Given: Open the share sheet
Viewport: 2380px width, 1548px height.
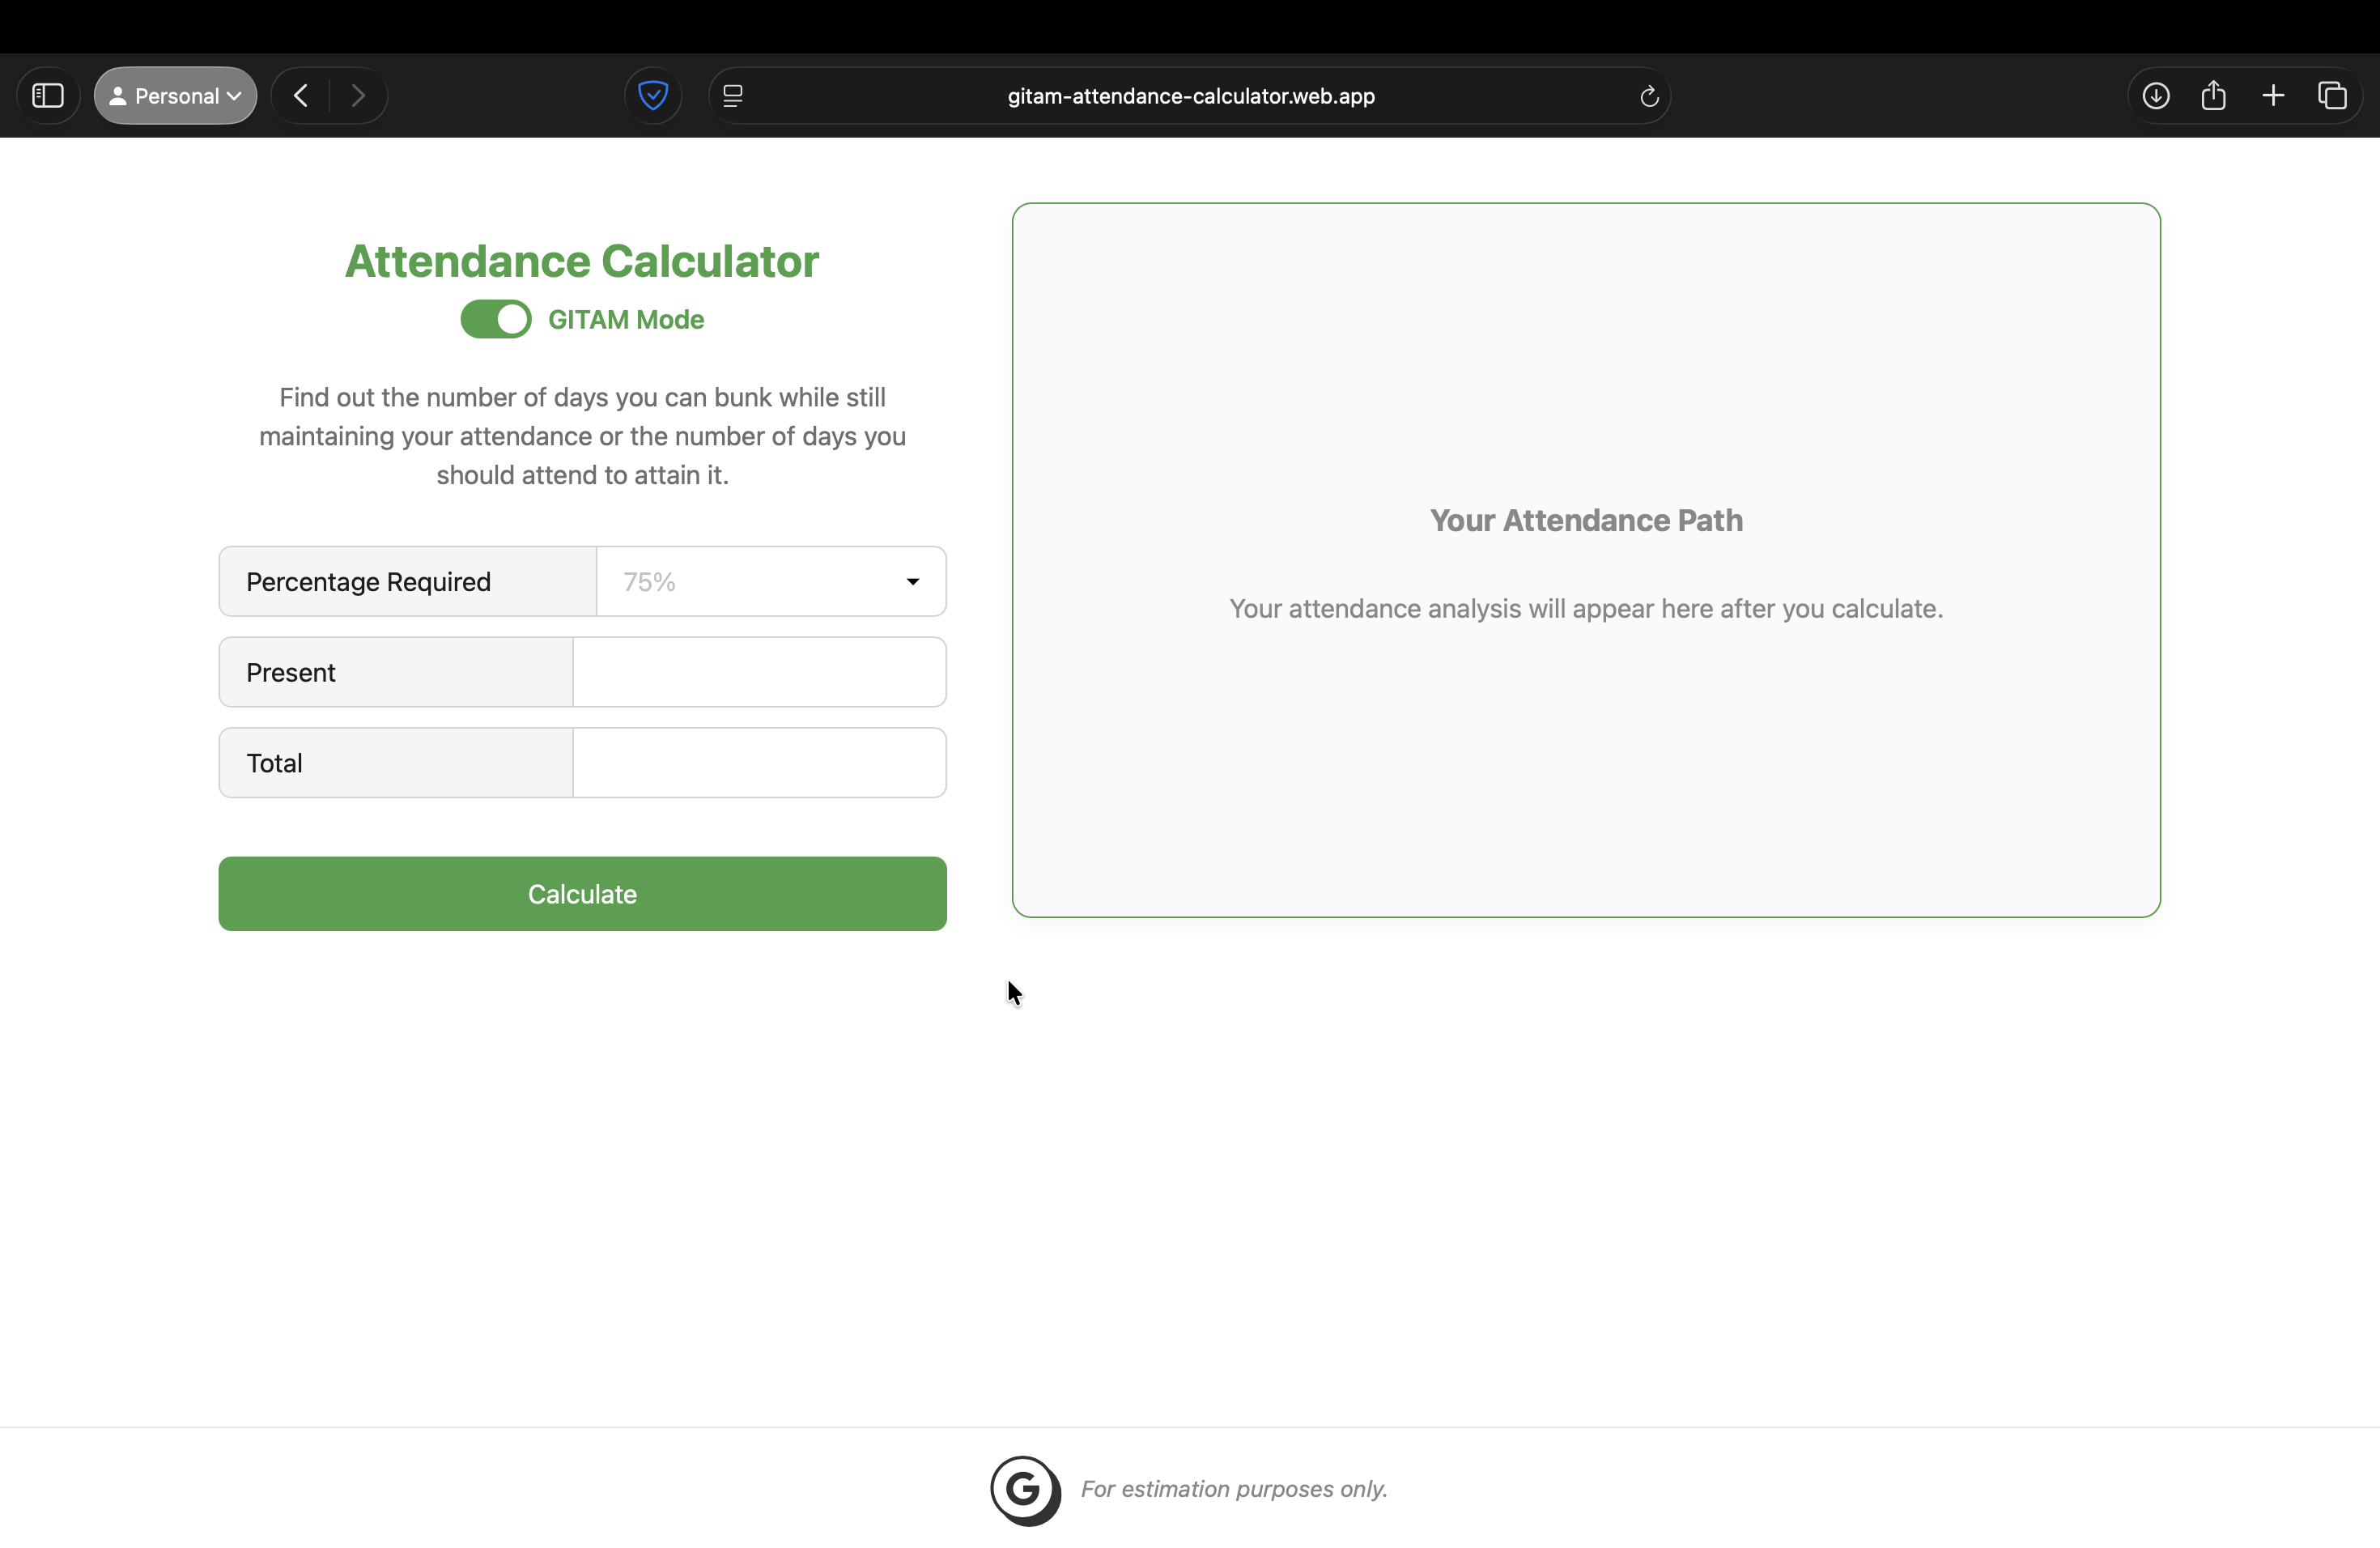Looking at the screenshot, I should point(2214,96).
